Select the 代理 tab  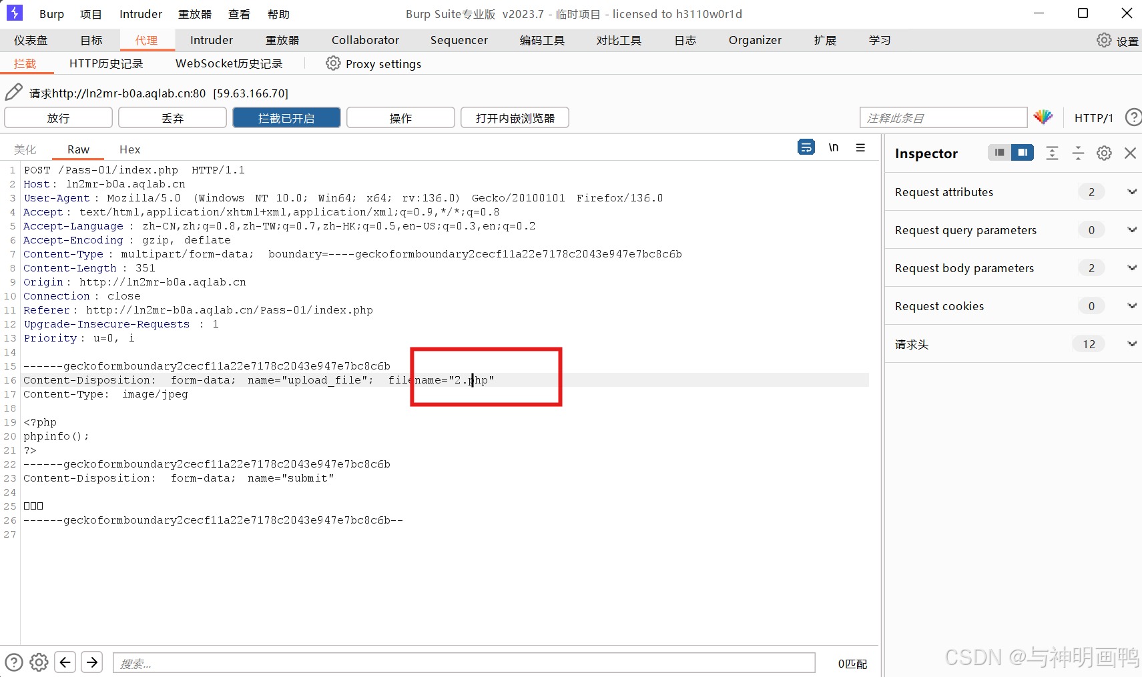click(147, 40)
